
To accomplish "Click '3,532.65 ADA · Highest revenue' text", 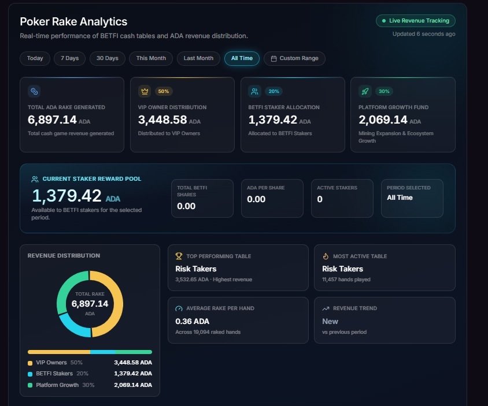I will (213, 280).
